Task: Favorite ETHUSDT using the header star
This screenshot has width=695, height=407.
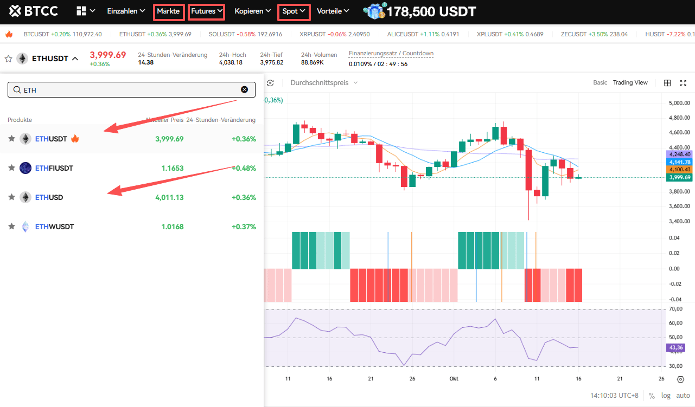Action: click(8, 59)
